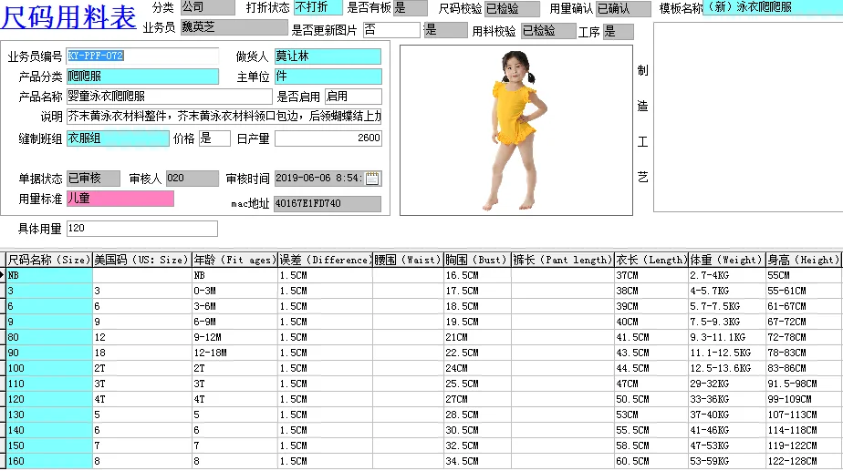This screenshot has height=471, width=843.
Task: Select size name cell 120
Action: (x=49, y=400)
